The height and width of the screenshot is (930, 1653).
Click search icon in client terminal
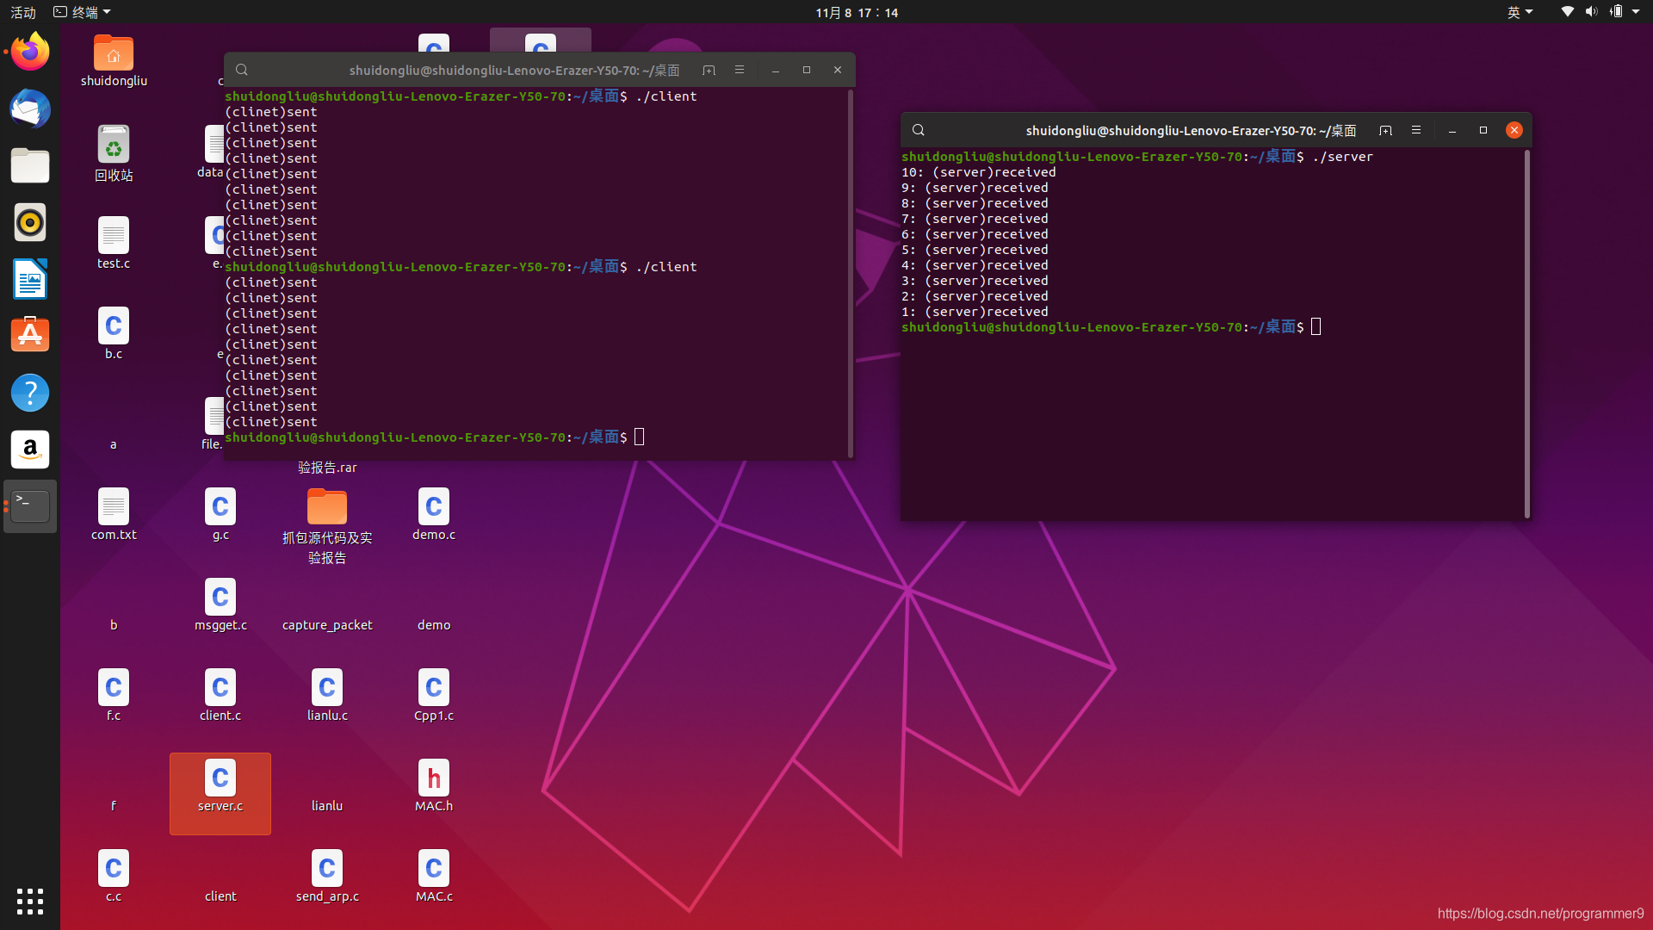point(242,70)
